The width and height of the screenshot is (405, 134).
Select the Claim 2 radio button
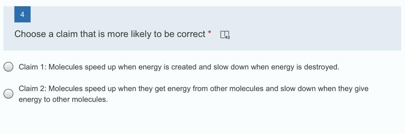[x=9, y=94]
